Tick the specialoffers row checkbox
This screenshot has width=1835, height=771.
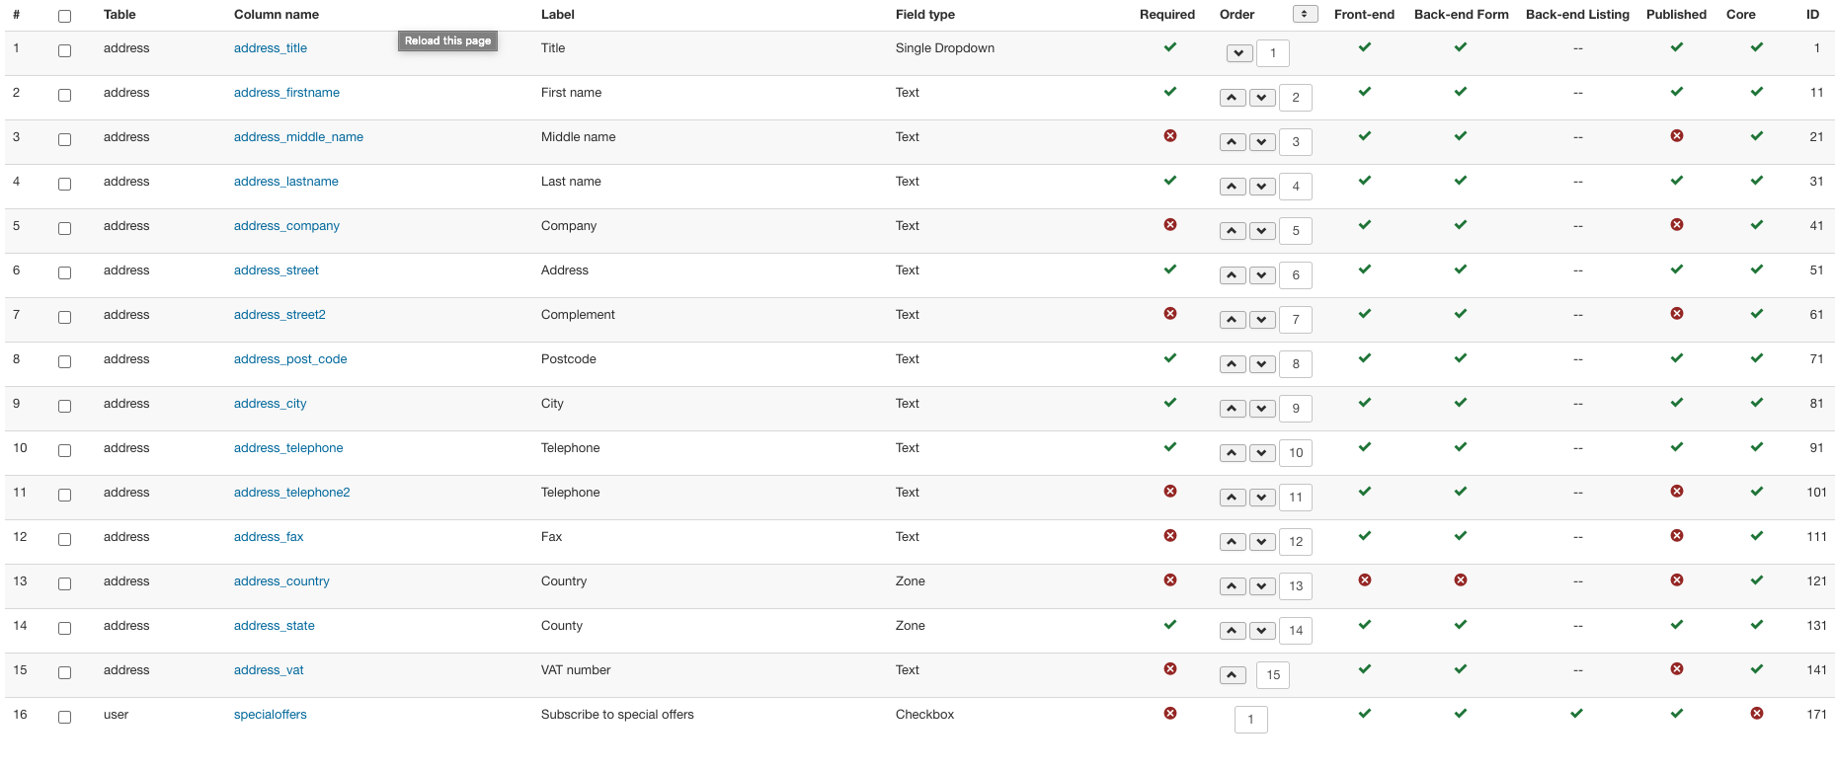(x=65, y=717)
